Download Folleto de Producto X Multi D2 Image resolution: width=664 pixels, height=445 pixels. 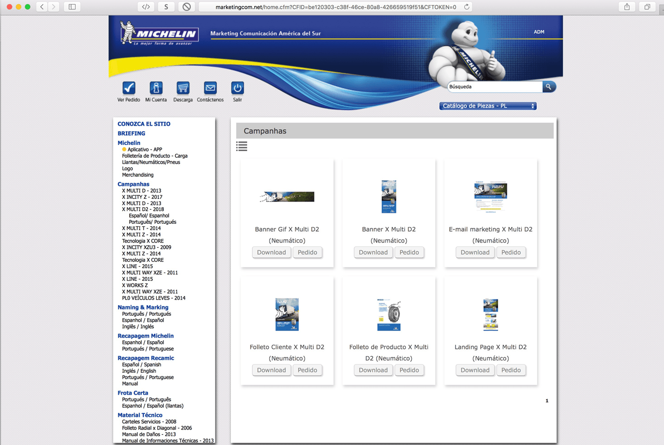pos(373,370)
